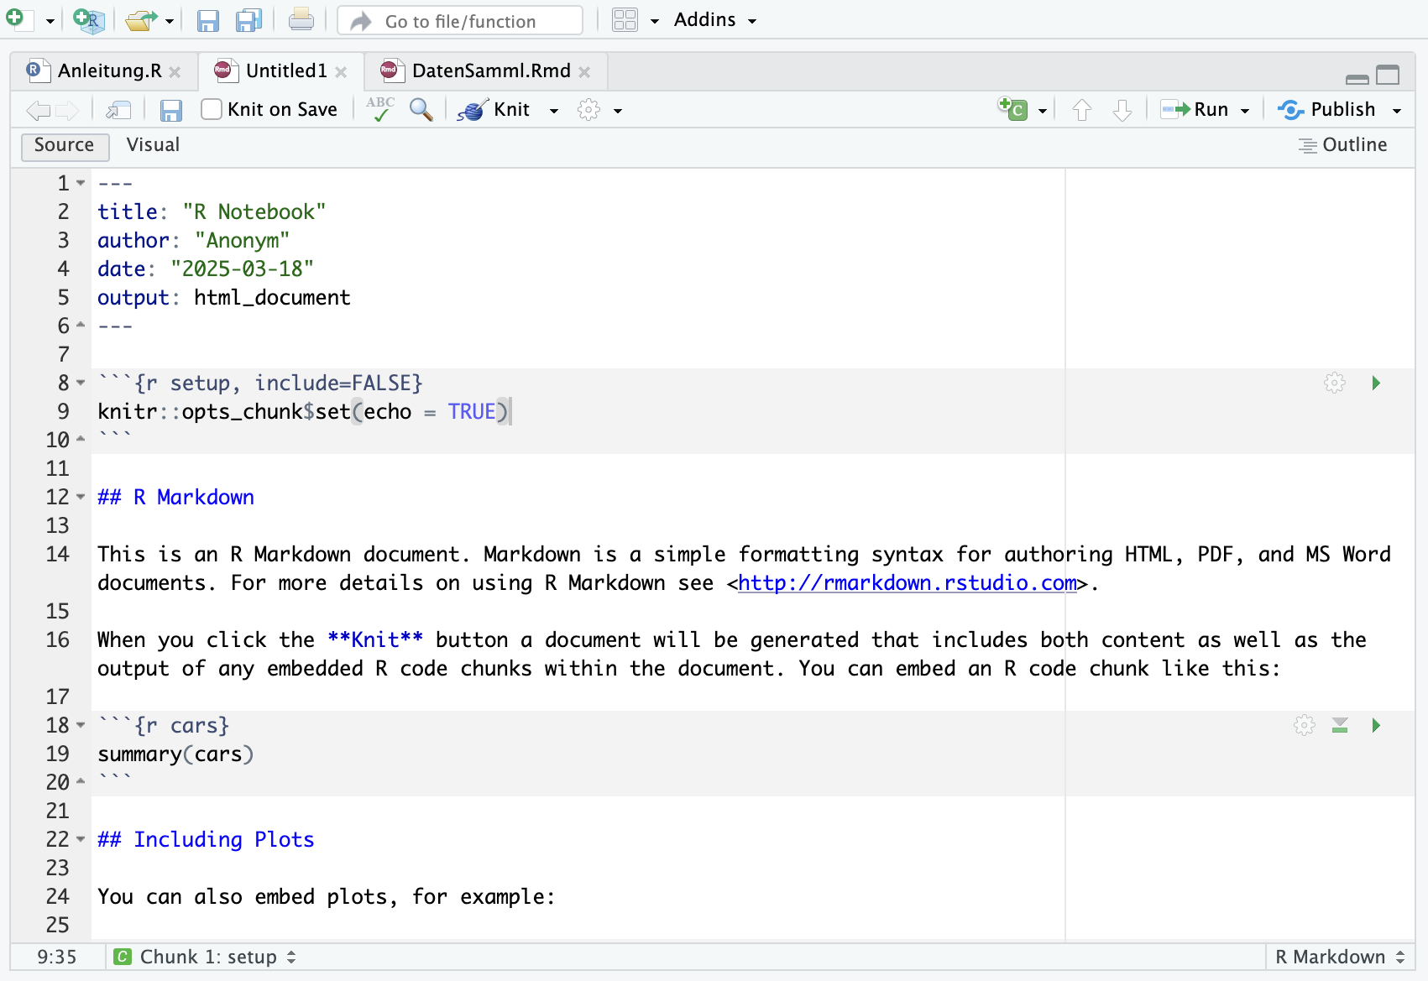Viewport: 1428px width, 981px height.
Task: Click the Knit button
Action: (x=494, y=109)
